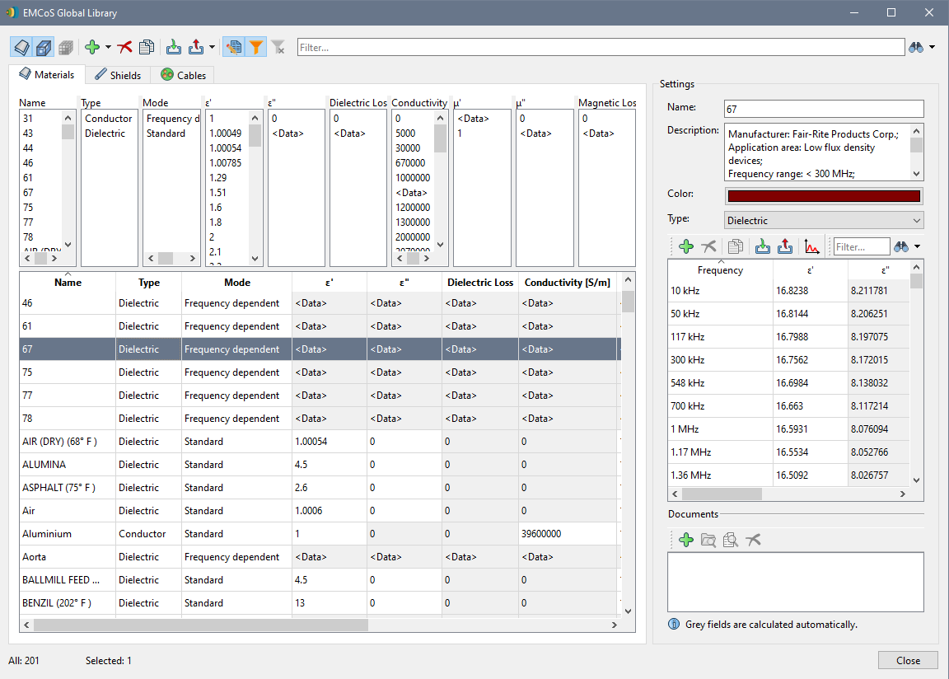
Task: Switch to the Cables tab
Action: pyautogui.click(x=184, y=75)
